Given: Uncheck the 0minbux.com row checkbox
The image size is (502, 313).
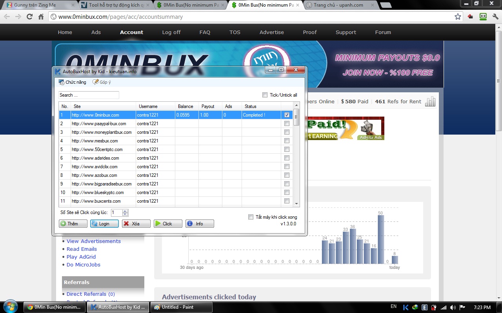Looking at the screenshot, I should tap(287, 115).
